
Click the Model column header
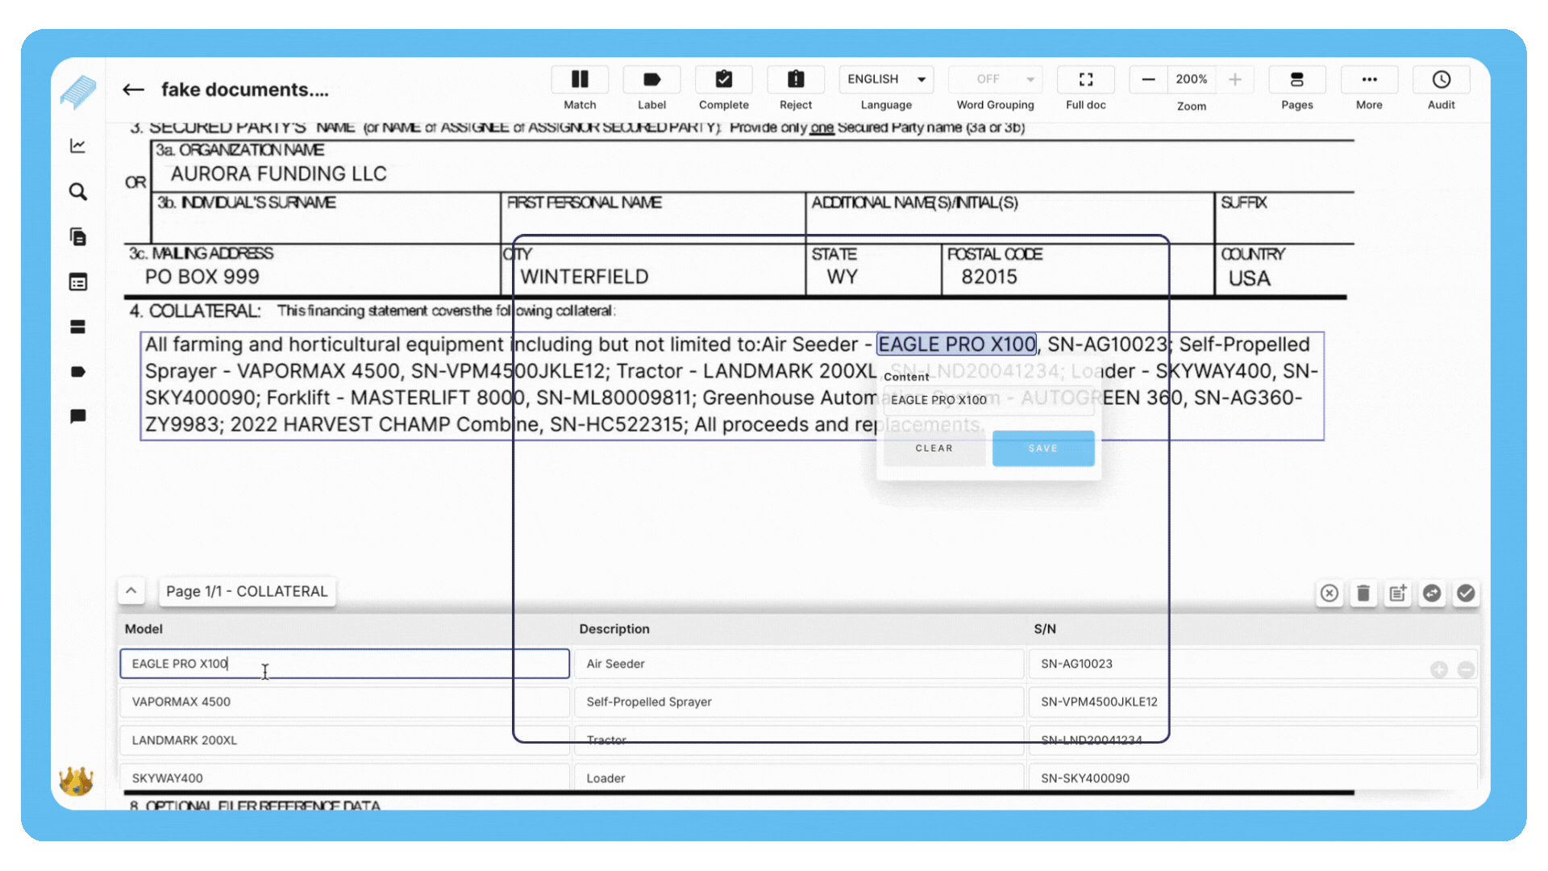click(144, 629)
